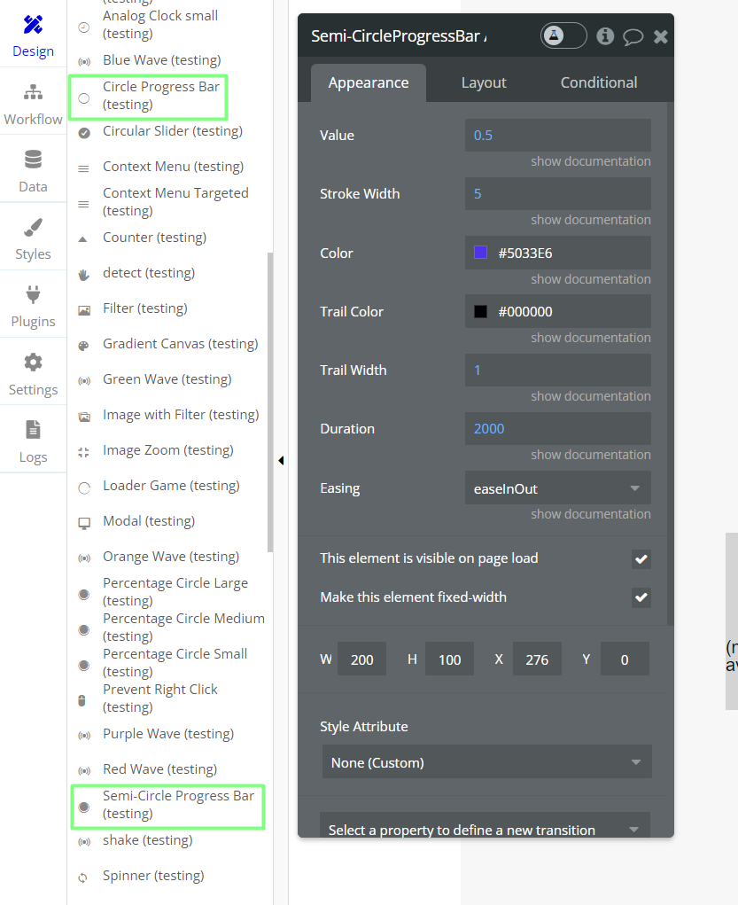The height and width of the screenshot is (905, 738).
Task: Click the Modal monitor icon
Action: pyautogui.click(x=84, y=524)
